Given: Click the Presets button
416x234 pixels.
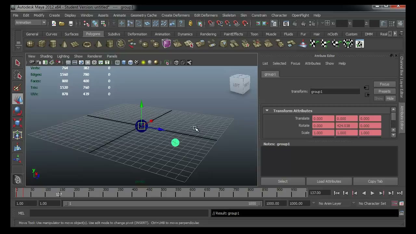Looking at the screenshot, I should coord(384,91).
